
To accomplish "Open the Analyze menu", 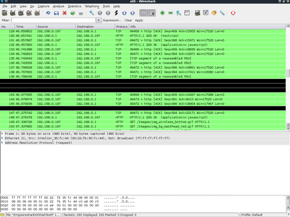I will pos(59,6).
